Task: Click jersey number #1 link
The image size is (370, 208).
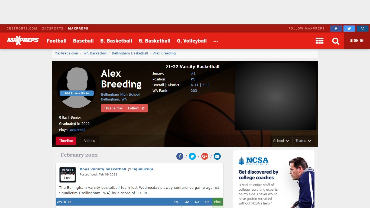Action: 193,74
